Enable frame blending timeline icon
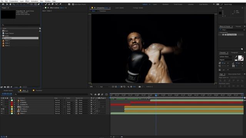 [x=99, y=94]
